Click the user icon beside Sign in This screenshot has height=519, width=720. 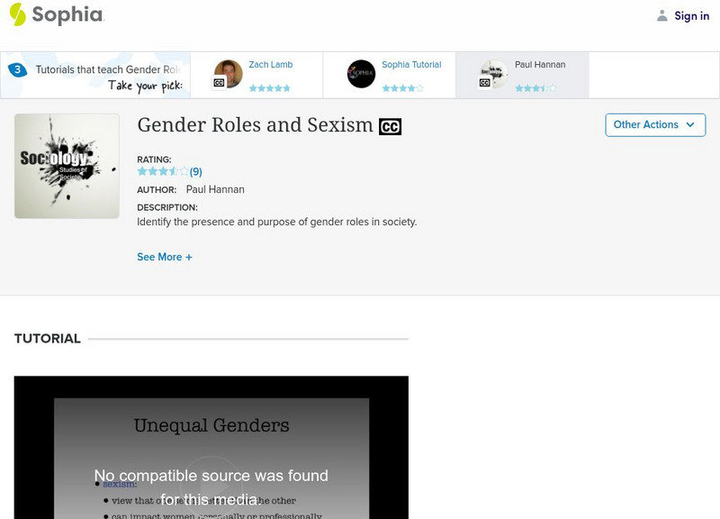[x=661, y=15]
